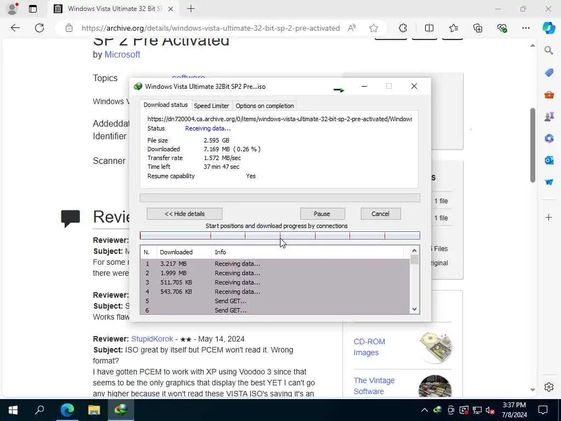Minimize the IDM download dialog
The height and width of the screenshot is (421, 561).
click(364, 86)
